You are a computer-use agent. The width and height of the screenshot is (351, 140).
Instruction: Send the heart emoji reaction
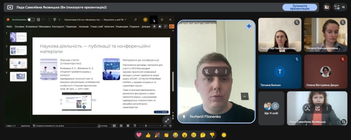(139, 135)
